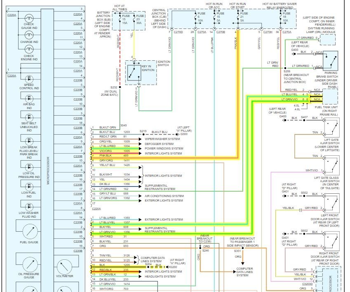This screenshot has width=350, height=292.
Task: Select the Fuel Tank Unit box
Action: 330,97
